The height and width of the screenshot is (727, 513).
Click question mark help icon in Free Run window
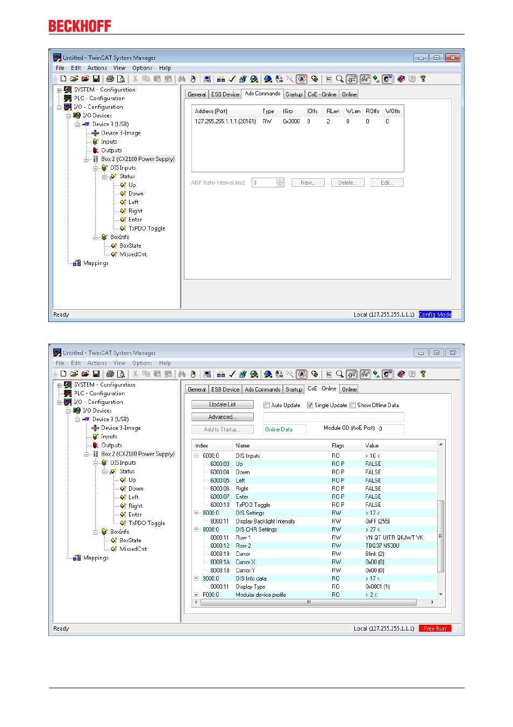click(423, 374)
